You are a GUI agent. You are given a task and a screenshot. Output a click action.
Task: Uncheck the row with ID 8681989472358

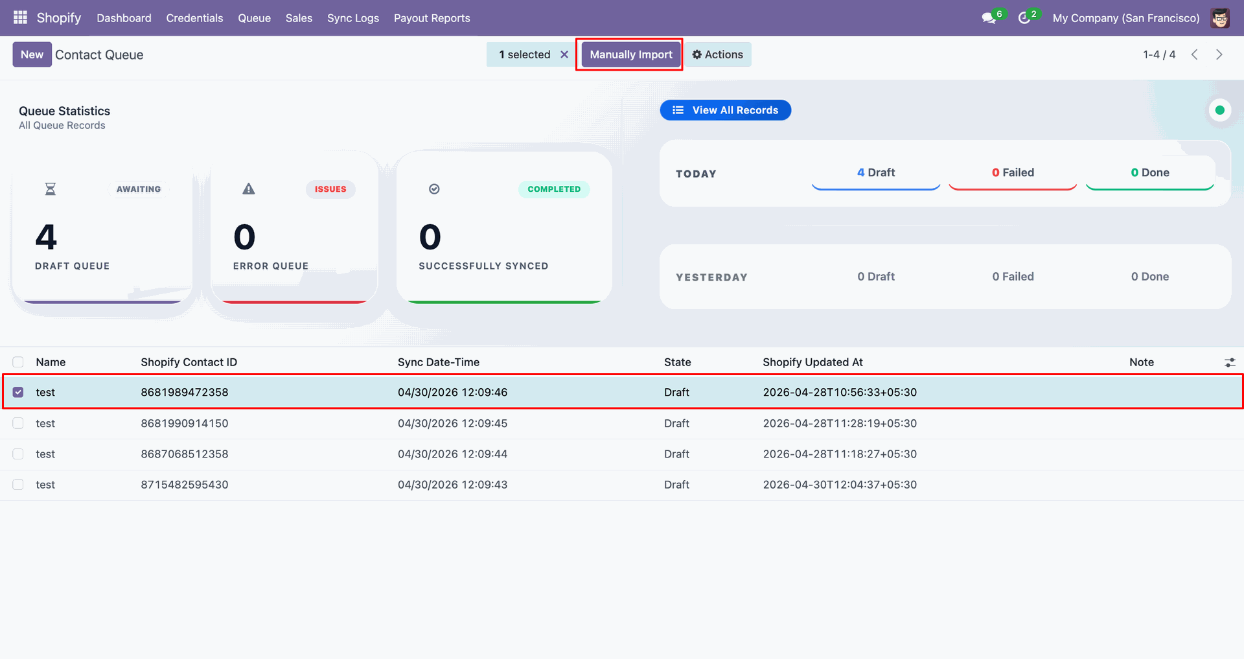click(x=18, y=392)
